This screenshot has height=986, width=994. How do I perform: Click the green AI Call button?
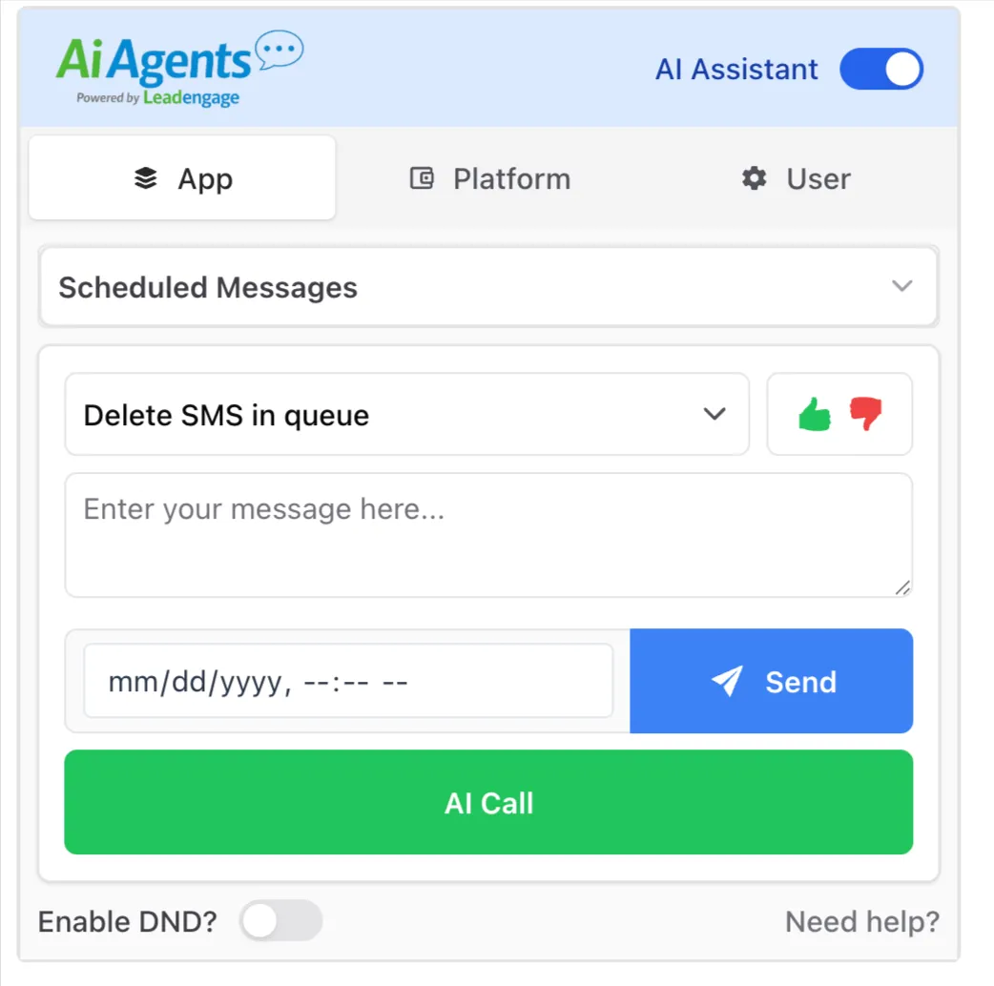488,802
